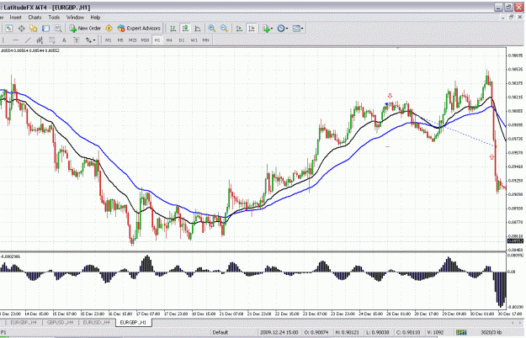Switch to the EURGBP H4 chart tab

pos(23,323)
